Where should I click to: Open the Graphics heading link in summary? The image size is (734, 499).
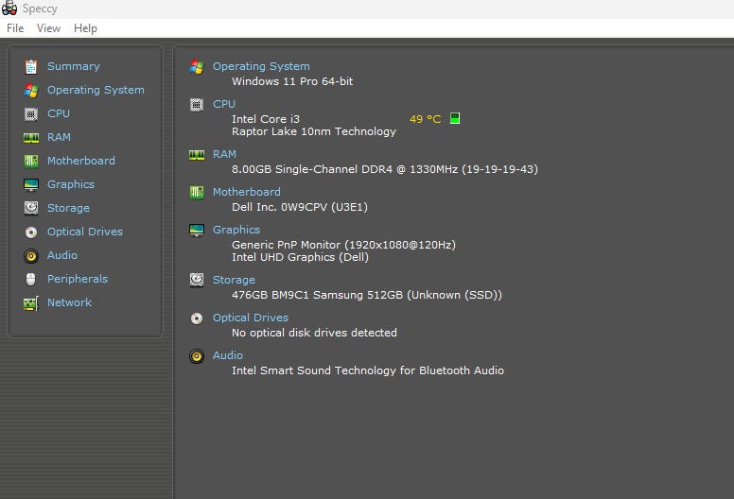click(236, 230)
